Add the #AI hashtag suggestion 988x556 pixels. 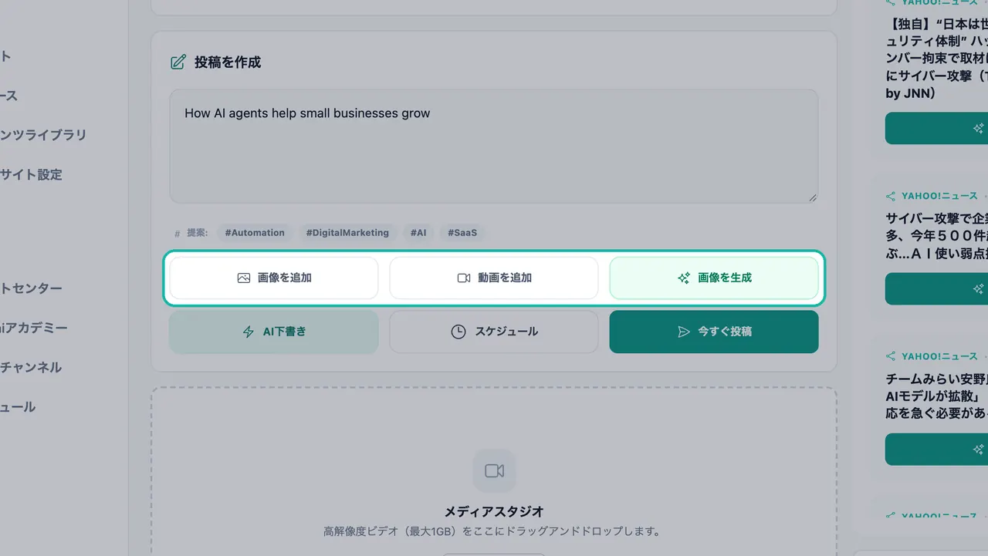pos(418,233)
